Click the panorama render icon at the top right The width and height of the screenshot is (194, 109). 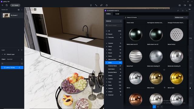coord(190,5)
